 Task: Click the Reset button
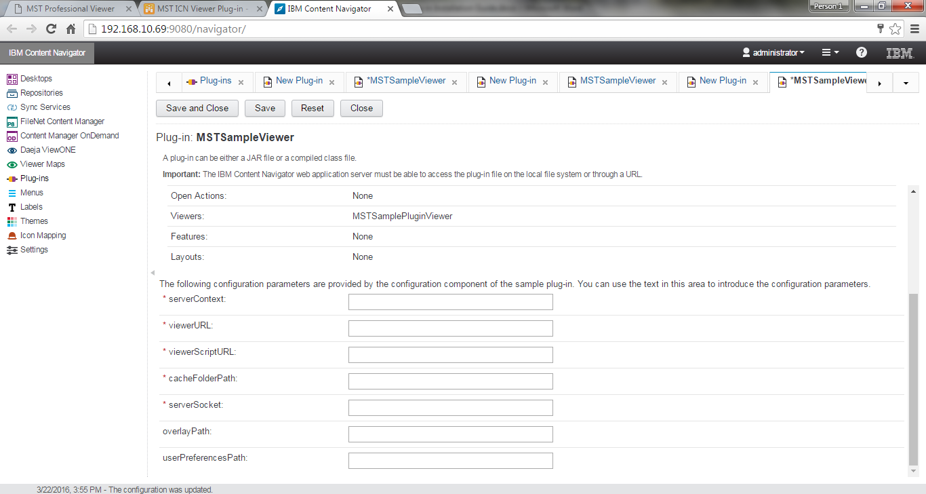click(x=313, y=108)
